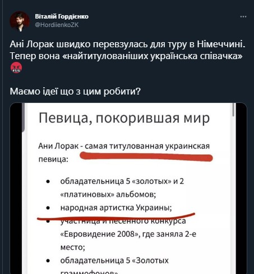254x274 pixels.
Task: Open Віталій Гордієнко's profile avatar
Action: 20,21
